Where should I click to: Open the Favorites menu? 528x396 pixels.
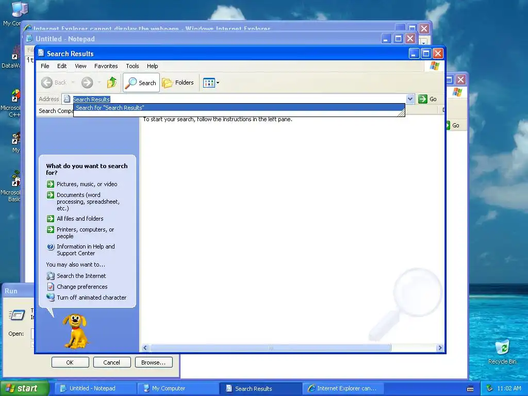point(106,66)
